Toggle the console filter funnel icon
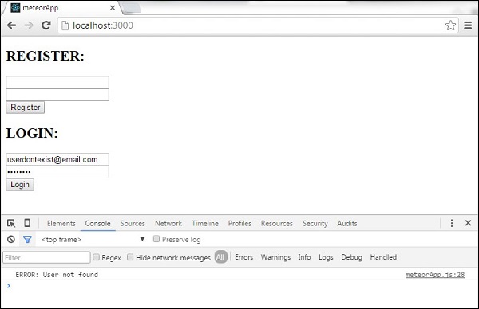This screenshot has height=309, width=479. click(27, 240)
